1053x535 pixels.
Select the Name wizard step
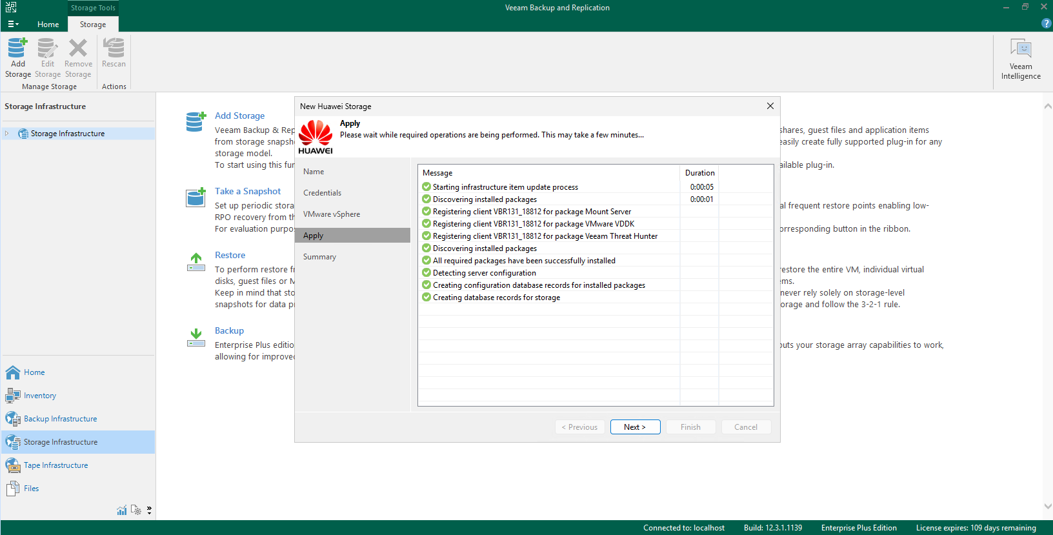click(352, 172)
